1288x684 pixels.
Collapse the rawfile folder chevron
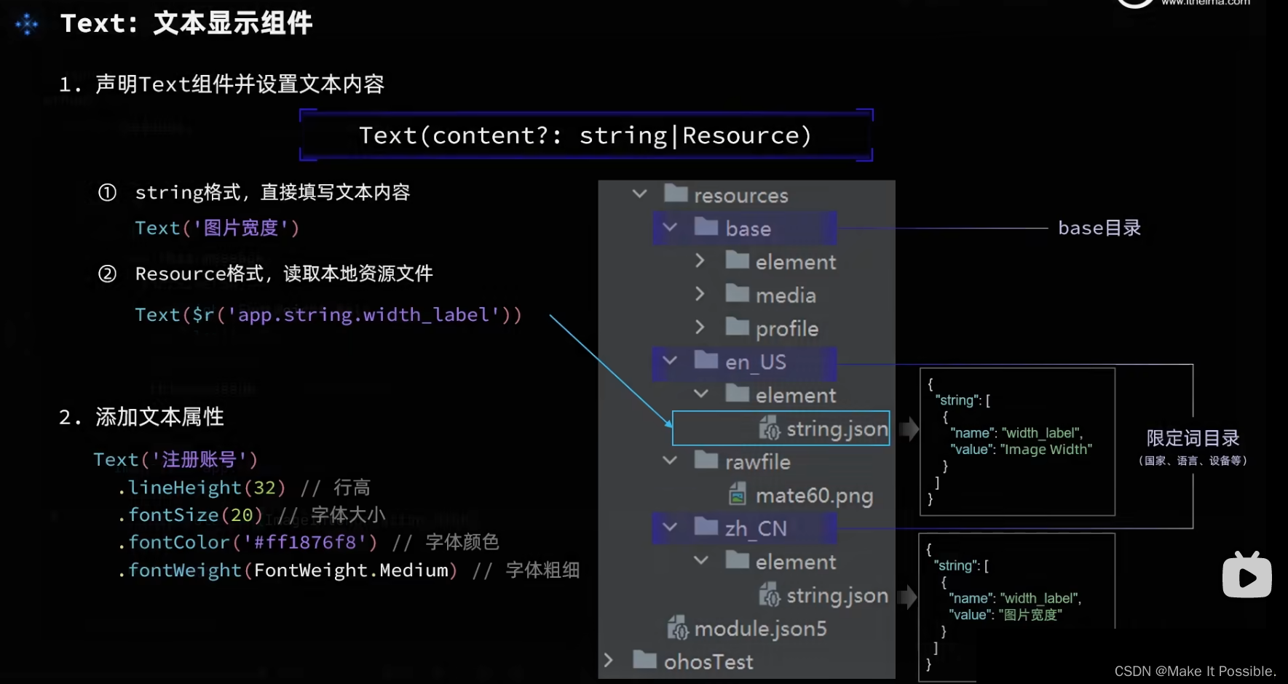pyautogui.click(x=670, y=461)
